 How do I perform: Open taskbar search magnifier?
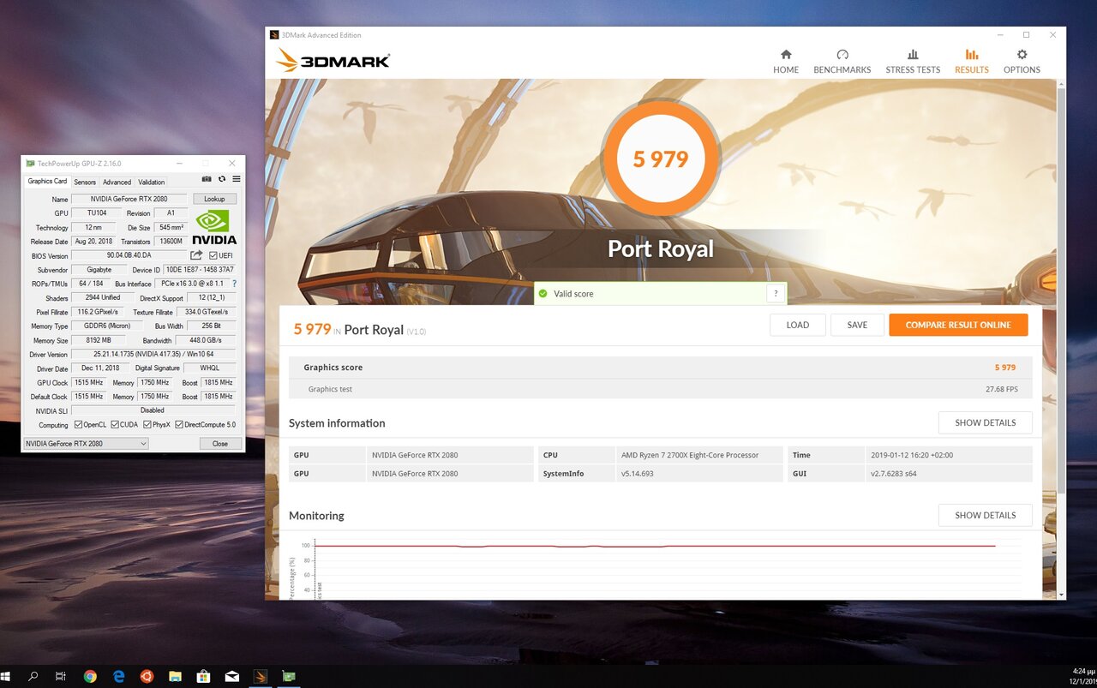(33, 676)
